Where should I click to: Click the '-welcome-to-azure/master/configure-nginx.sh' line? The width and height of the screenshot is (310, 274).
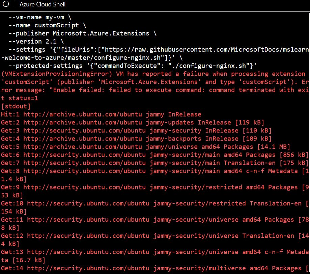coord(92,58)
